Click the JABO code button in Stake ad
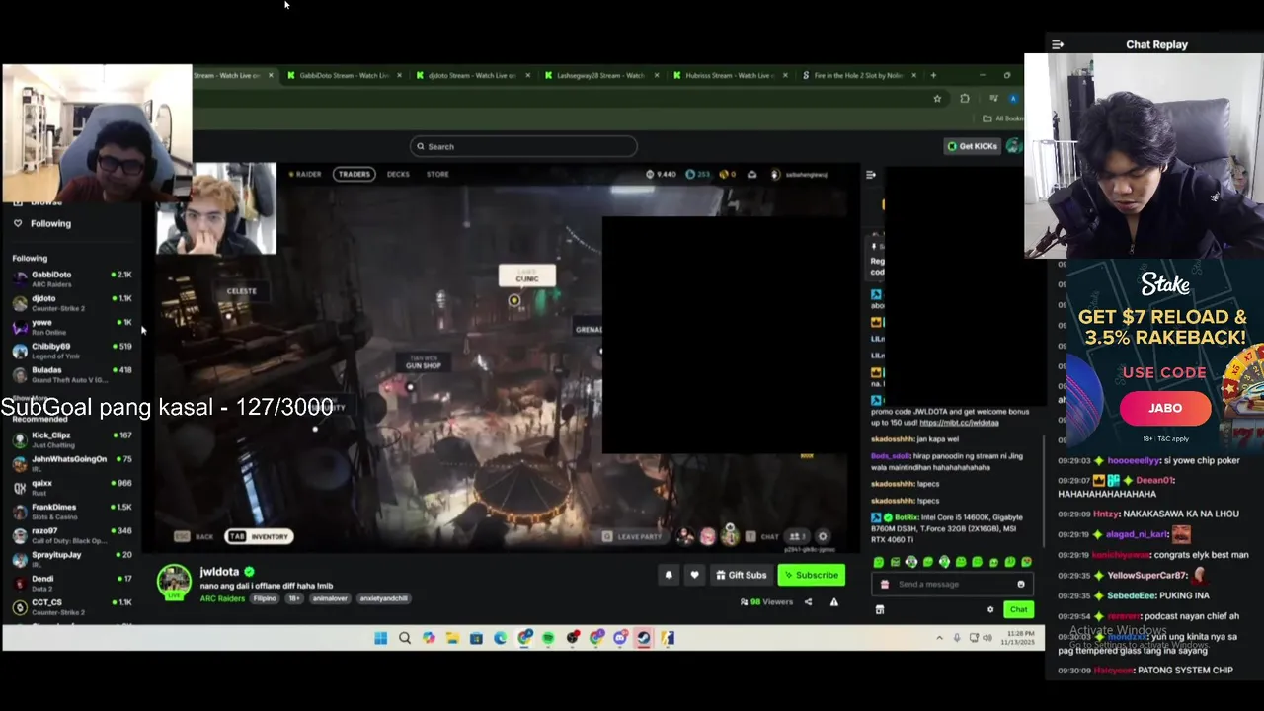This screenshot has height=711, width=1264. (x=1165, y=408)
